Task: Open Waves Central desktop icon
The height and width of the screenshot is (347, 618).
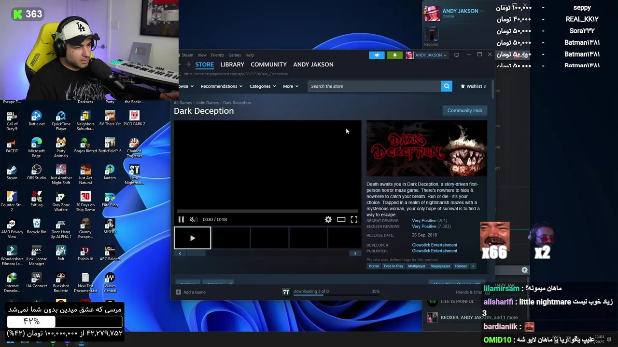Action: click(x=110, y=282)
